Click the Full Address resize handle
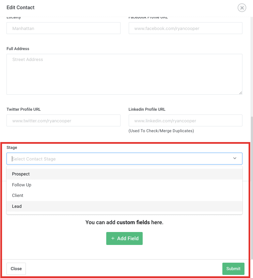The image size is (253, 278). (241, 92)
